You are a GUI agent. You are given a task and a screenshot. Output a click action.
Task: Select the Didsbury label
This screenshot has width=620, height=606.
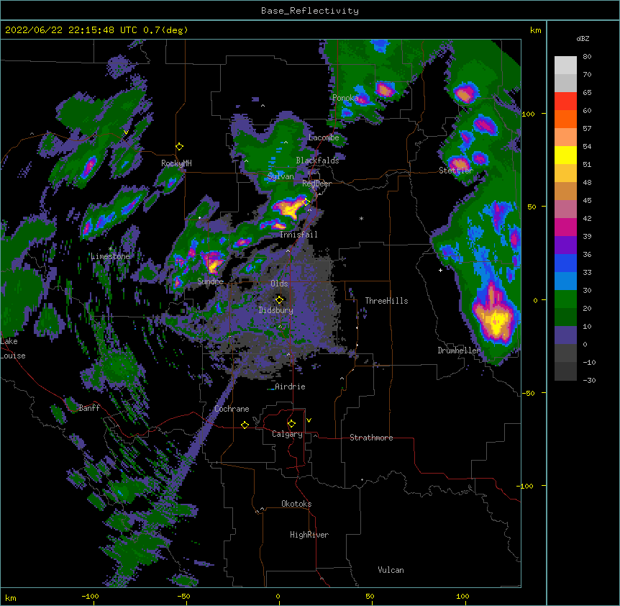coord(276,310)
